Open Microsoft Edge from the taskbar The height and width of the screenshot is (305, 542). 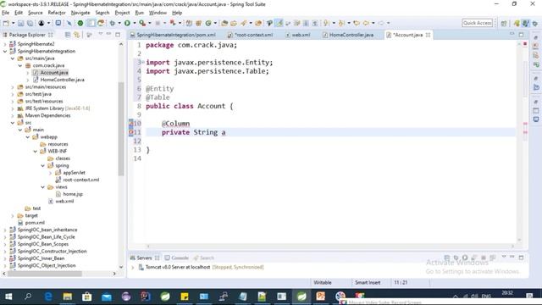point(48,297)
